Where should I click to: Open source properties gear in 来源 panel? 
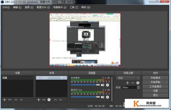point(49,100)
